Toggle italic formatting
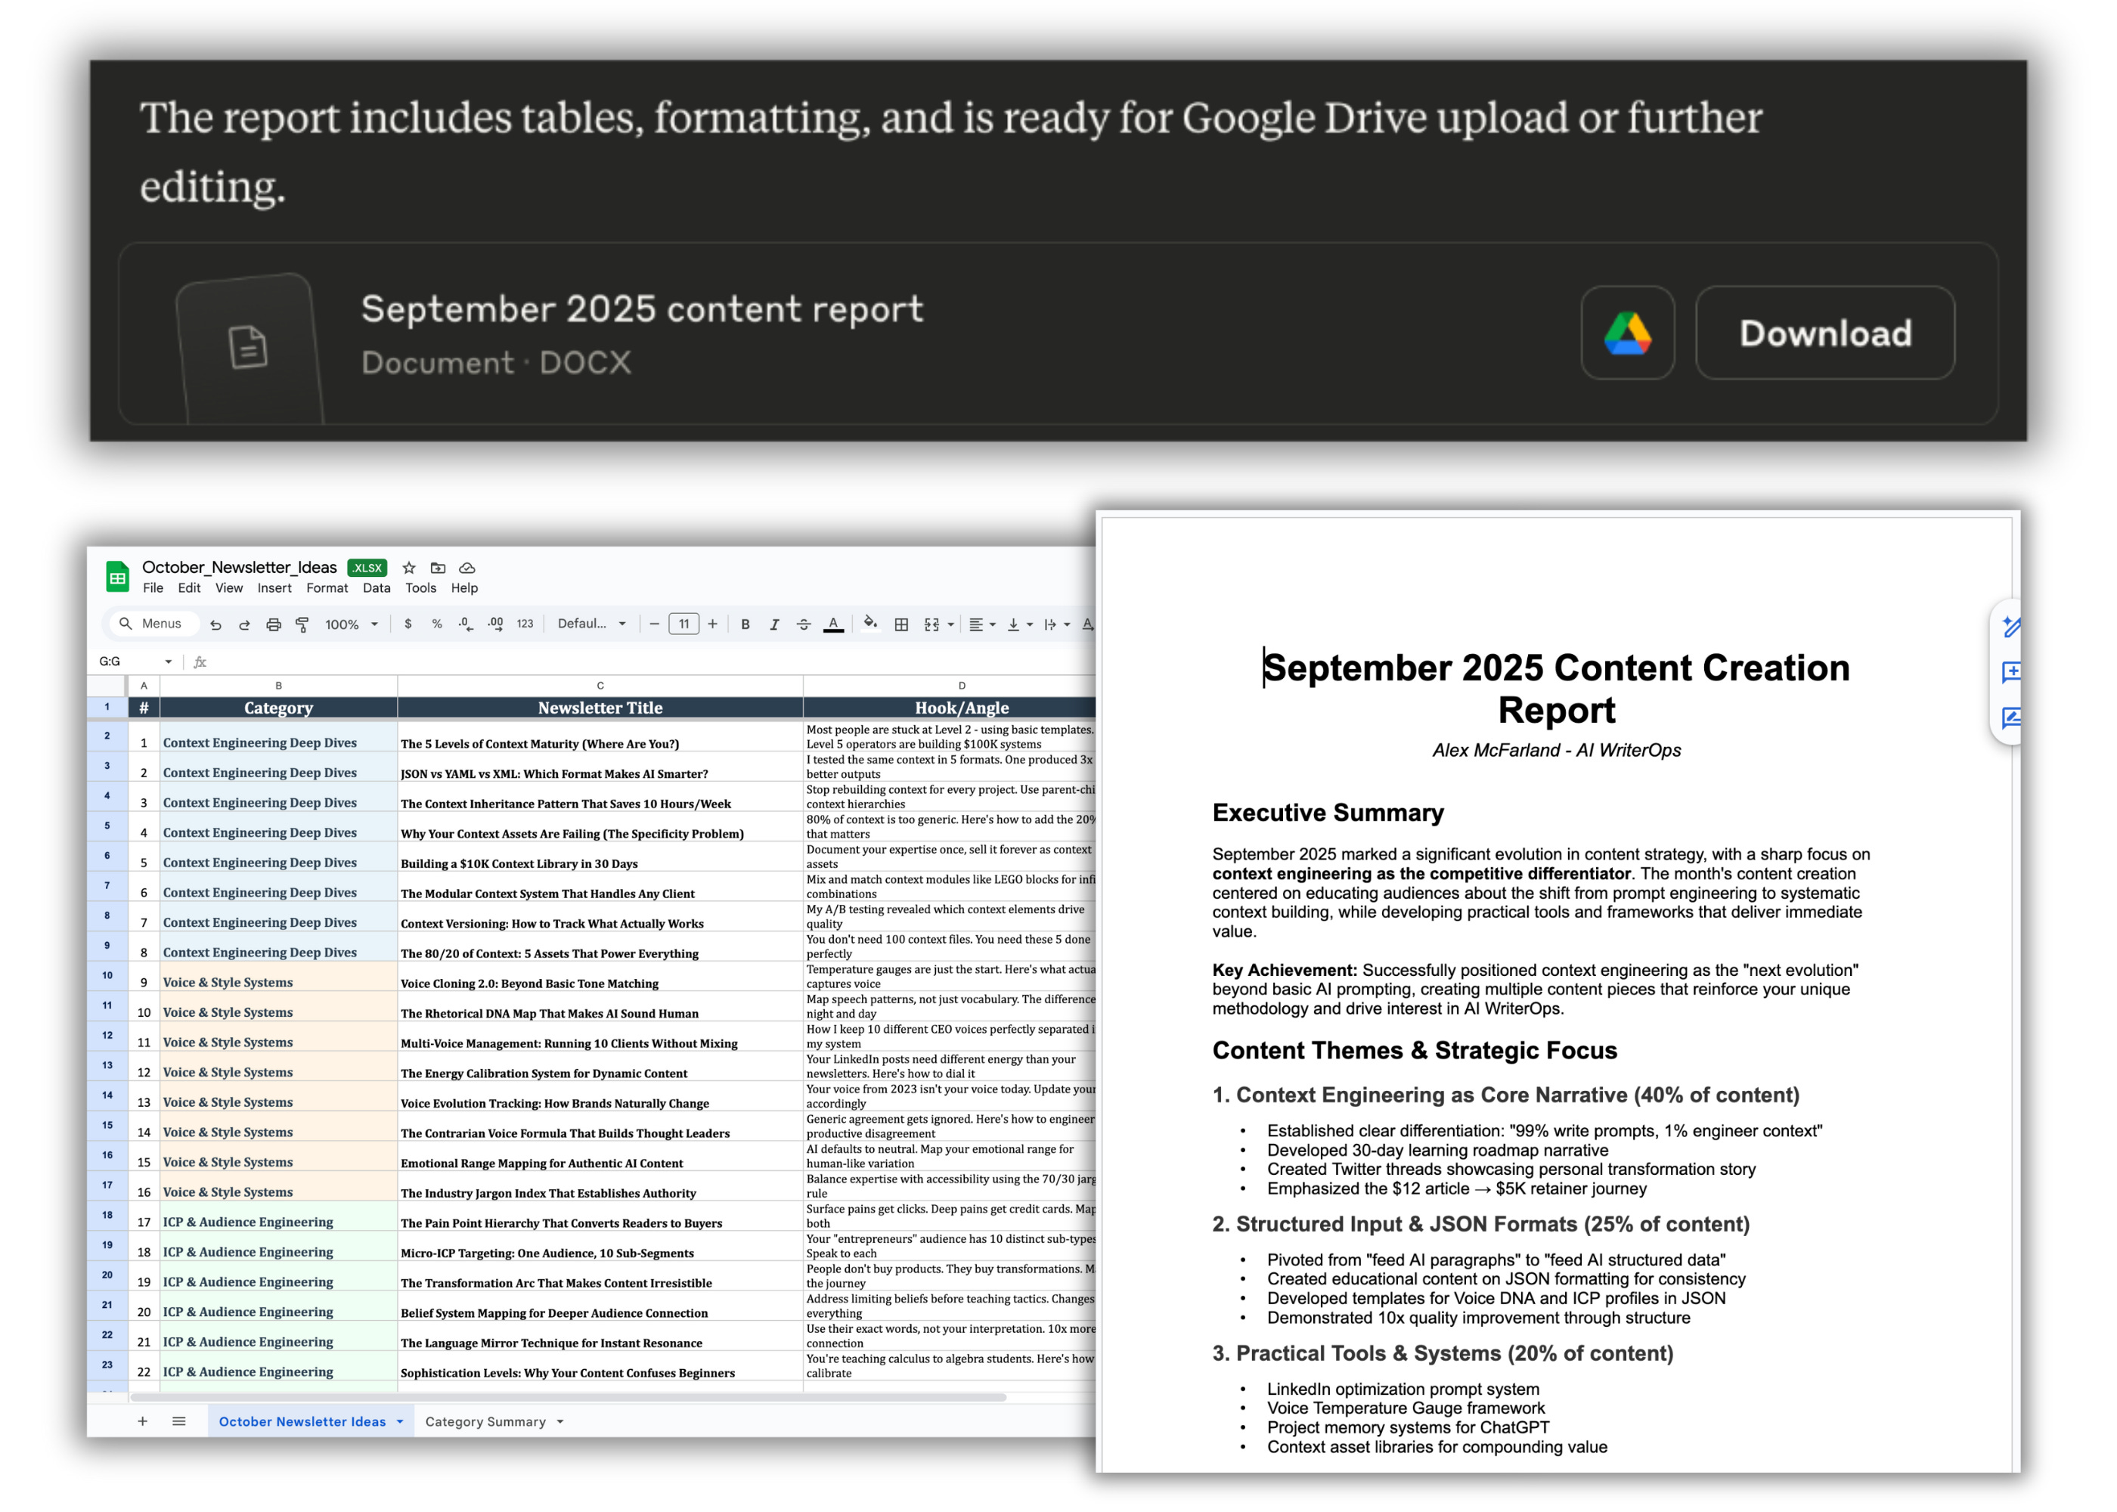This screenshot has height=1512, width=2117. pyautogui.click(x=773, y=624)
